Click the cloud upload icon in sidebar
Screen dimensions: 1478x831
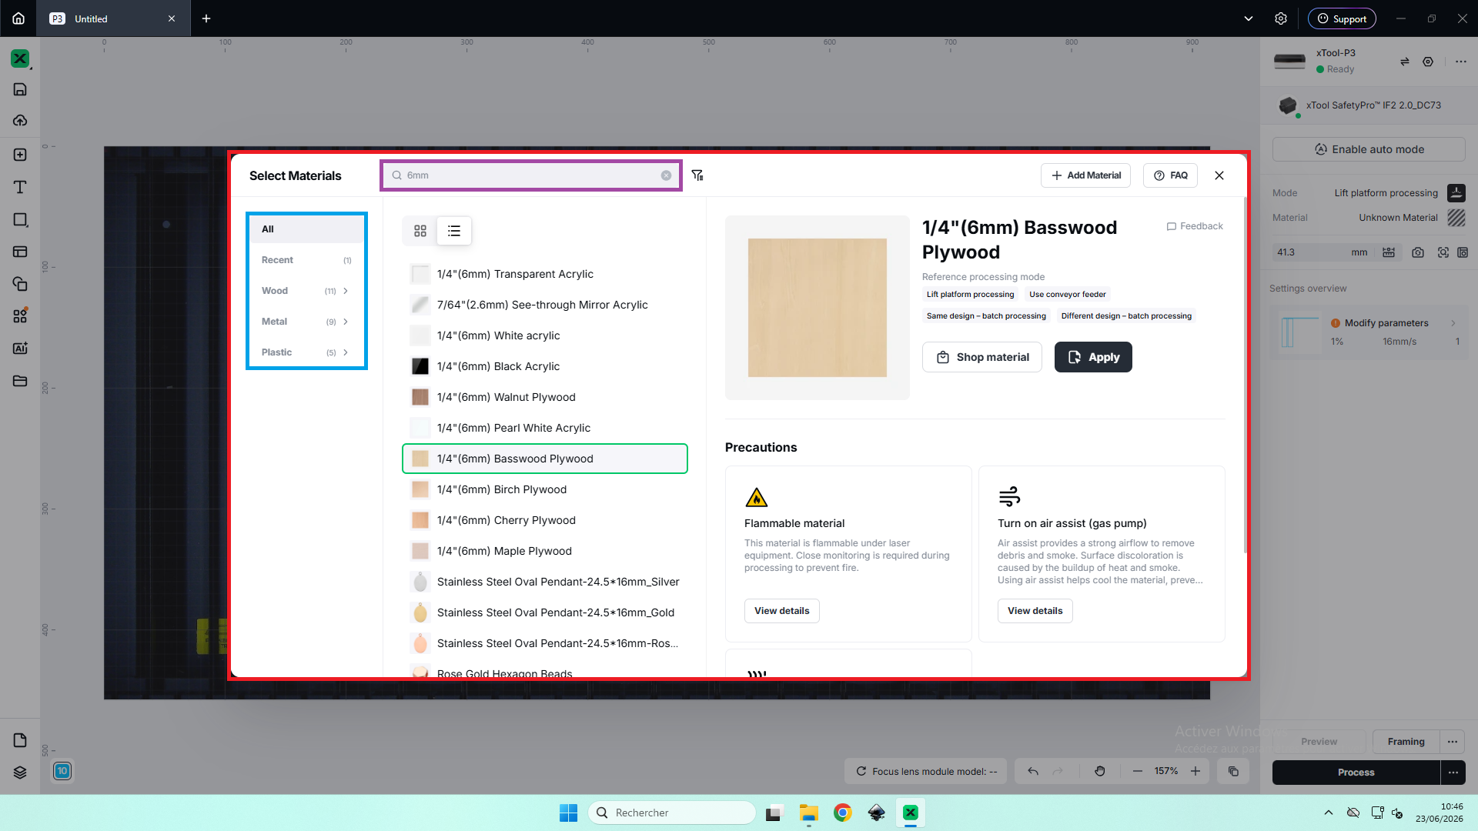(20, 120)
